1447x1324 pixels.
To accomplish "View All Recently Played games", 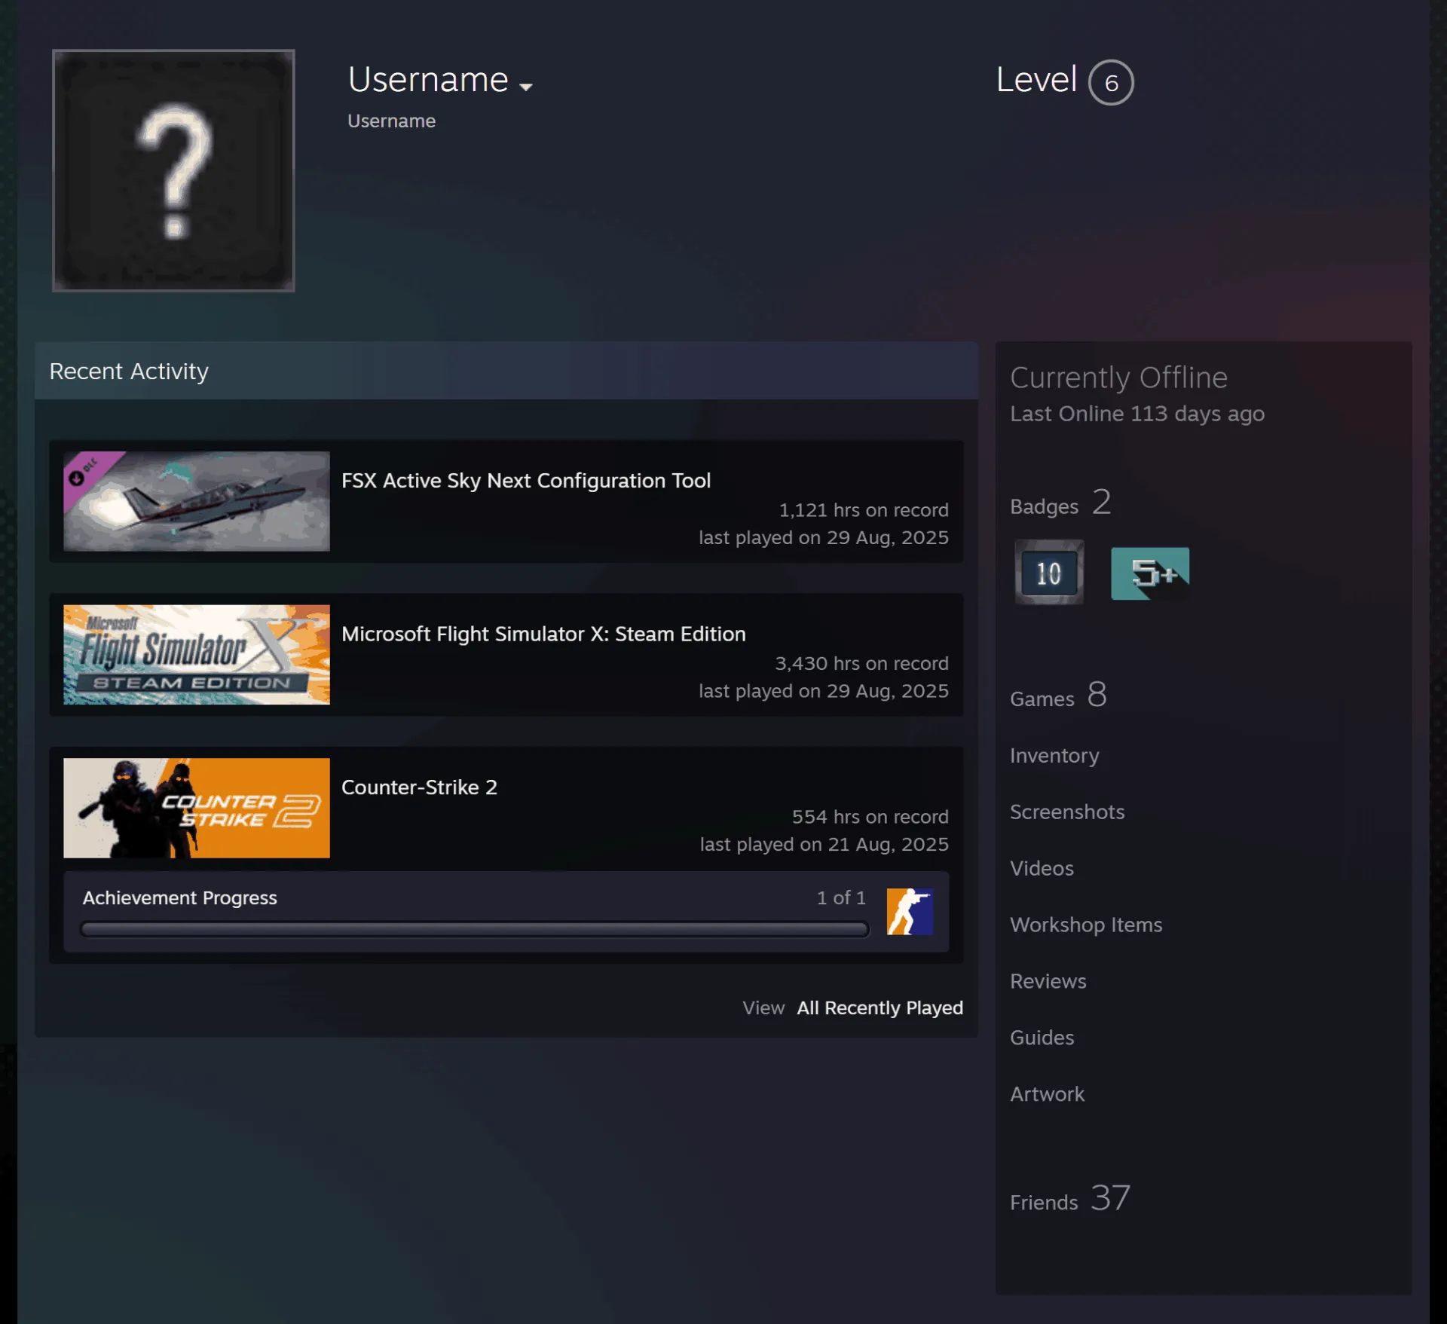I will (880, 1008).
